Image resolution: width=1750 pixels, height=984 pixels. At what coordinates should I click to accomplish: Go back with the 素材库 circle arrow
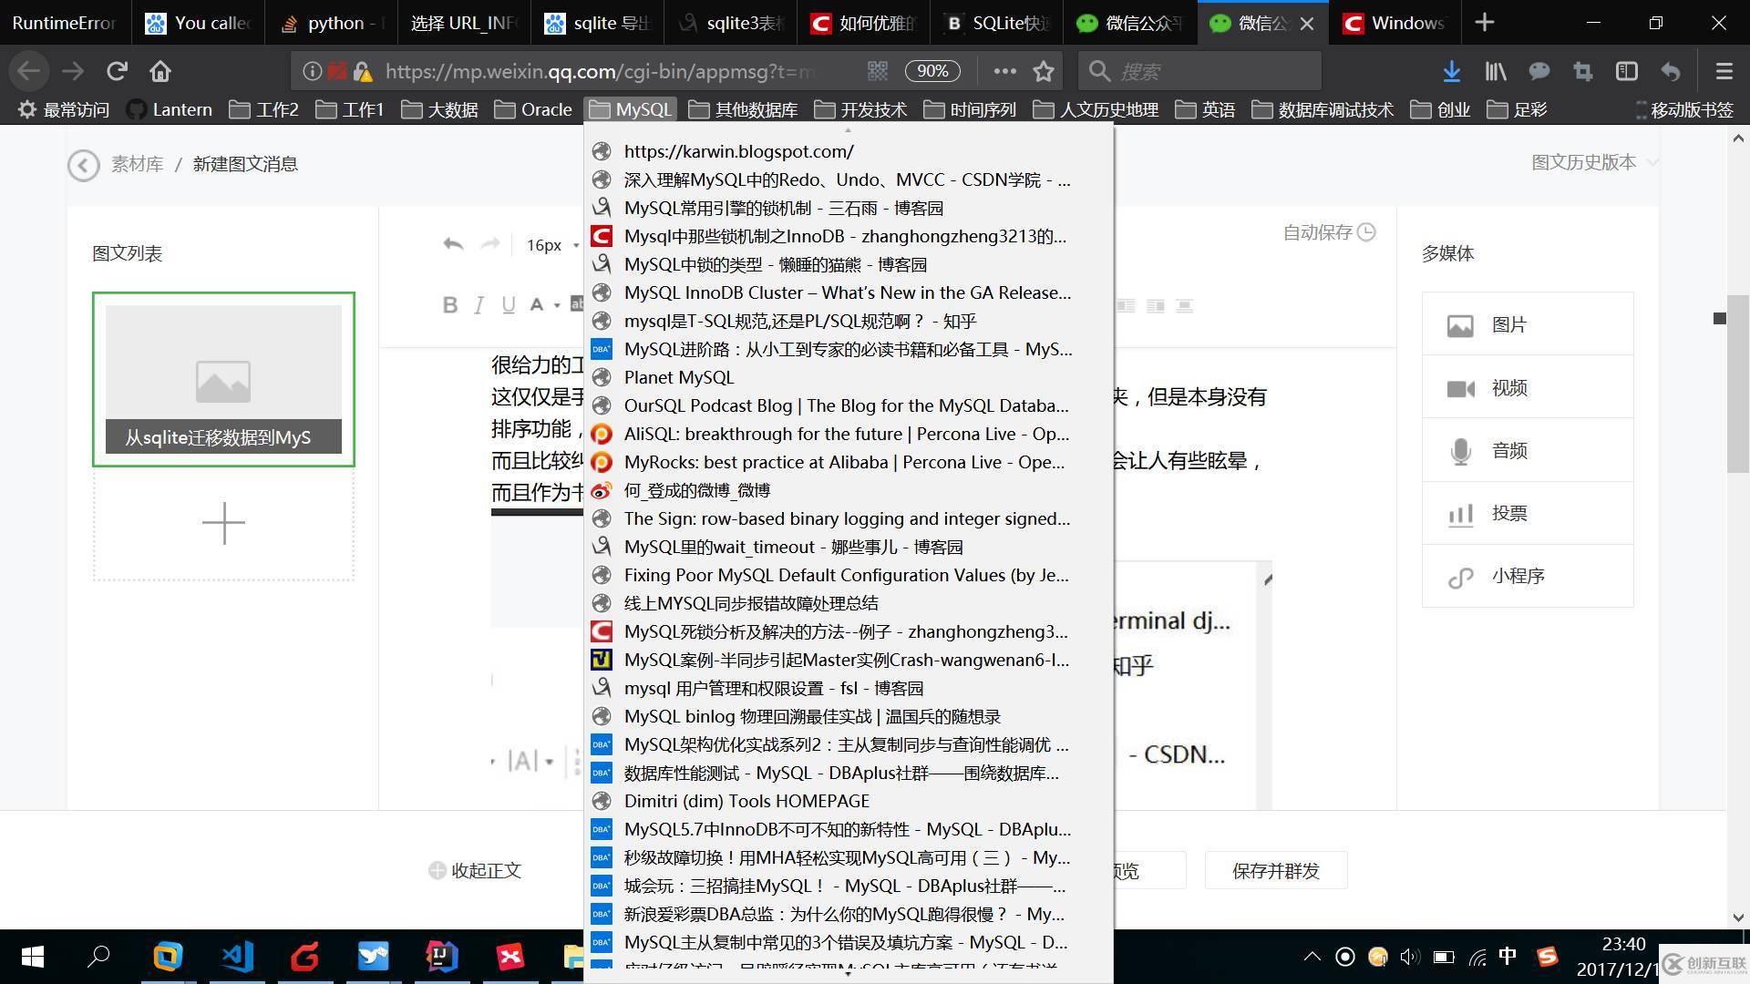point(83,165)
